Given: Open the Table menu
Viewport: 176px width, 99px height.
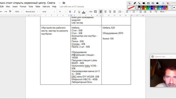Looking at the screenshot, I should [38, 7].
